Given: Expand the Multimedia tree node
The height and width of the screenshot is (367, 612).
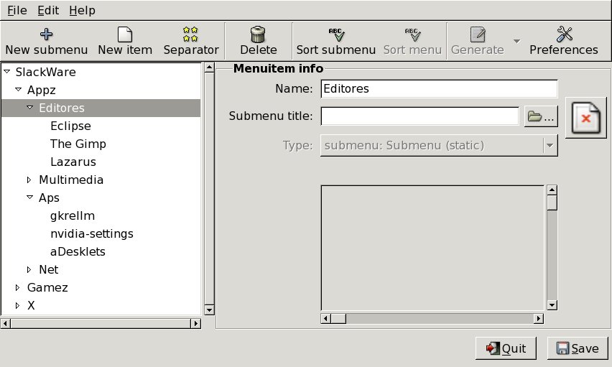Looking at the screenshot, I should point(29,180).
